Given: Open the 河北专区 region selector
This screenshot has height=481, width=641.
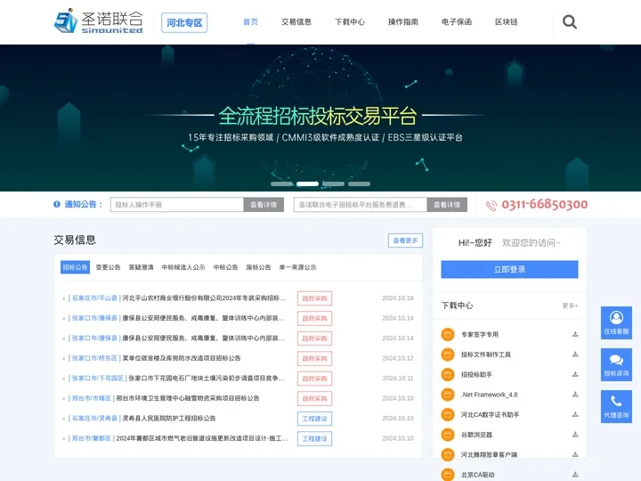Looking at the screenshot, I should (x=184, y=22).
